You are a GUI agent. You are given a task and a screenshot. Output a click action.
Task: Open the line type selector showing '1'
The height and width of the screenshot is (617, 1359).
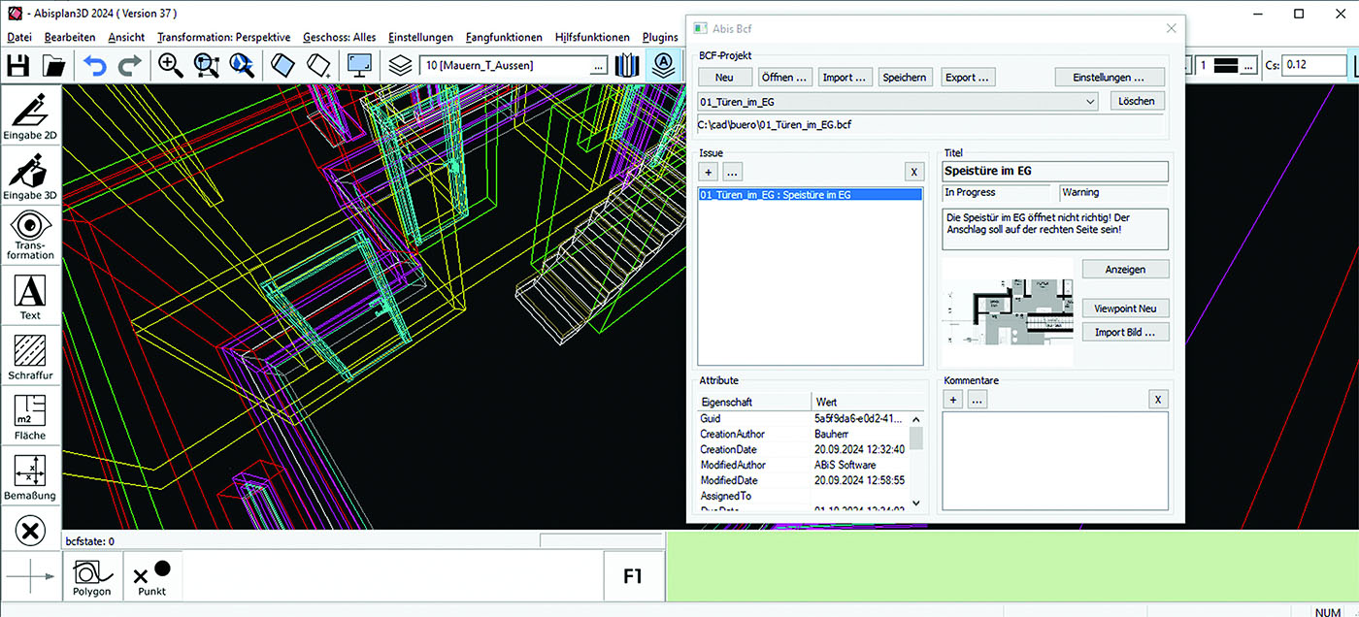point(1228,66)
